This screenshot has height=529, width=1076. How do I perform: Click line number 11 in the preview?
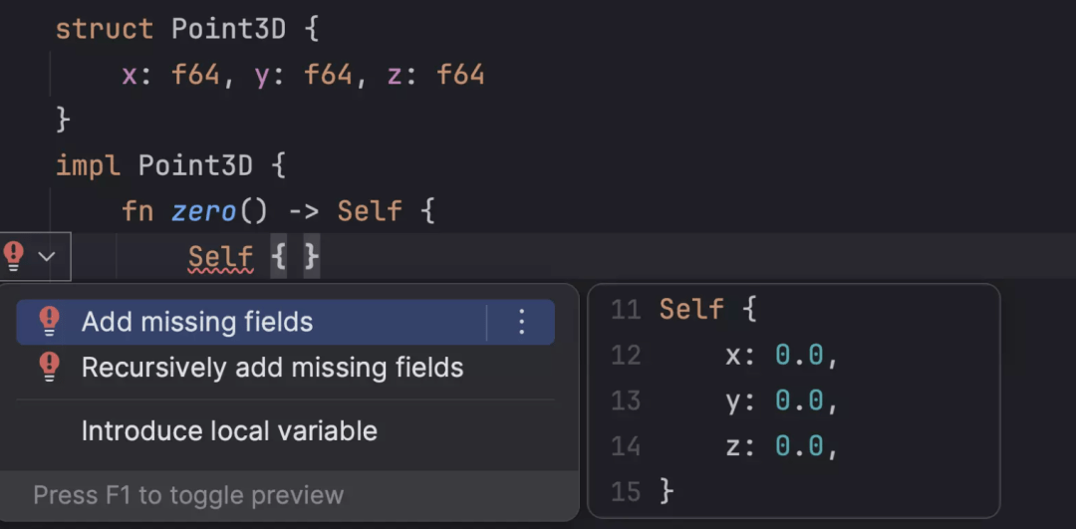625,310
